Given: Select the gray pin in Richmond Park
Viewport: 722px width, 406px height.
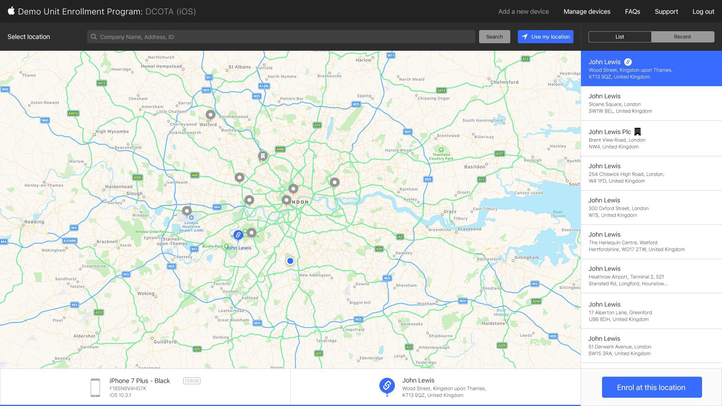Looking at the screenshot, I should tap(252, 233).
